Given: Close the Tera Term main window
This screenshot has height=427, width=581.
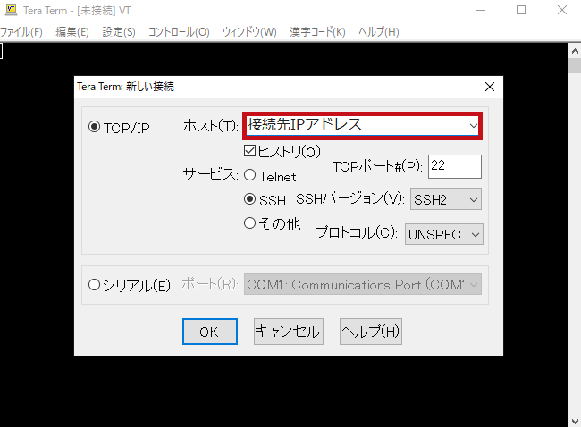Looking at the screenshot, I should click(x=561, y=11).
